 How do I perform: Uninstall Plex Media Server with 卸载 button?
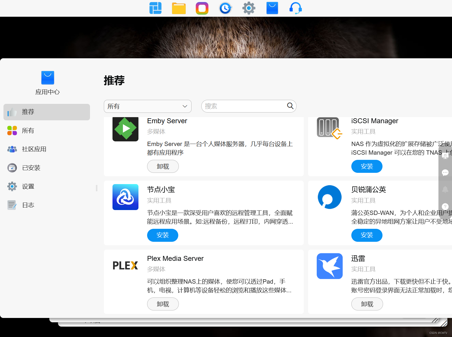163,304
